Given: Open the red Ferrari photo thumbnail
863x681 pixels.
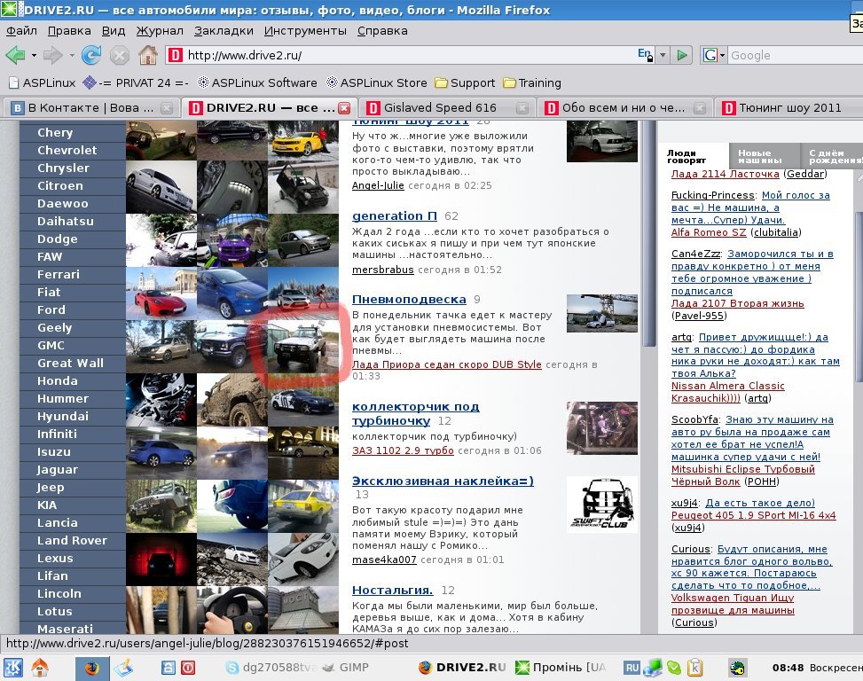Looking at the screenshot, I should click(161, 294).
